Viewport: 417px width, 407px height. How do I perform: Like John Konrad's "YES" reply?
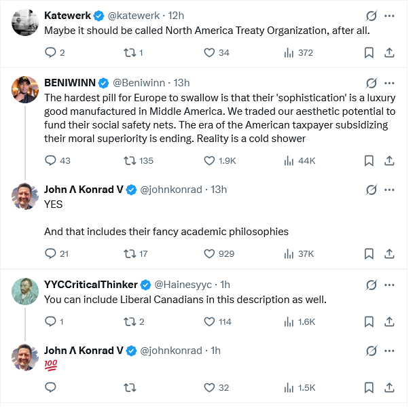pyautogui.click(x=210, y=253)
